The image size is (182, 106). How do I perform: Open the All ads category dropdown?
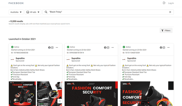pos(33,12)
